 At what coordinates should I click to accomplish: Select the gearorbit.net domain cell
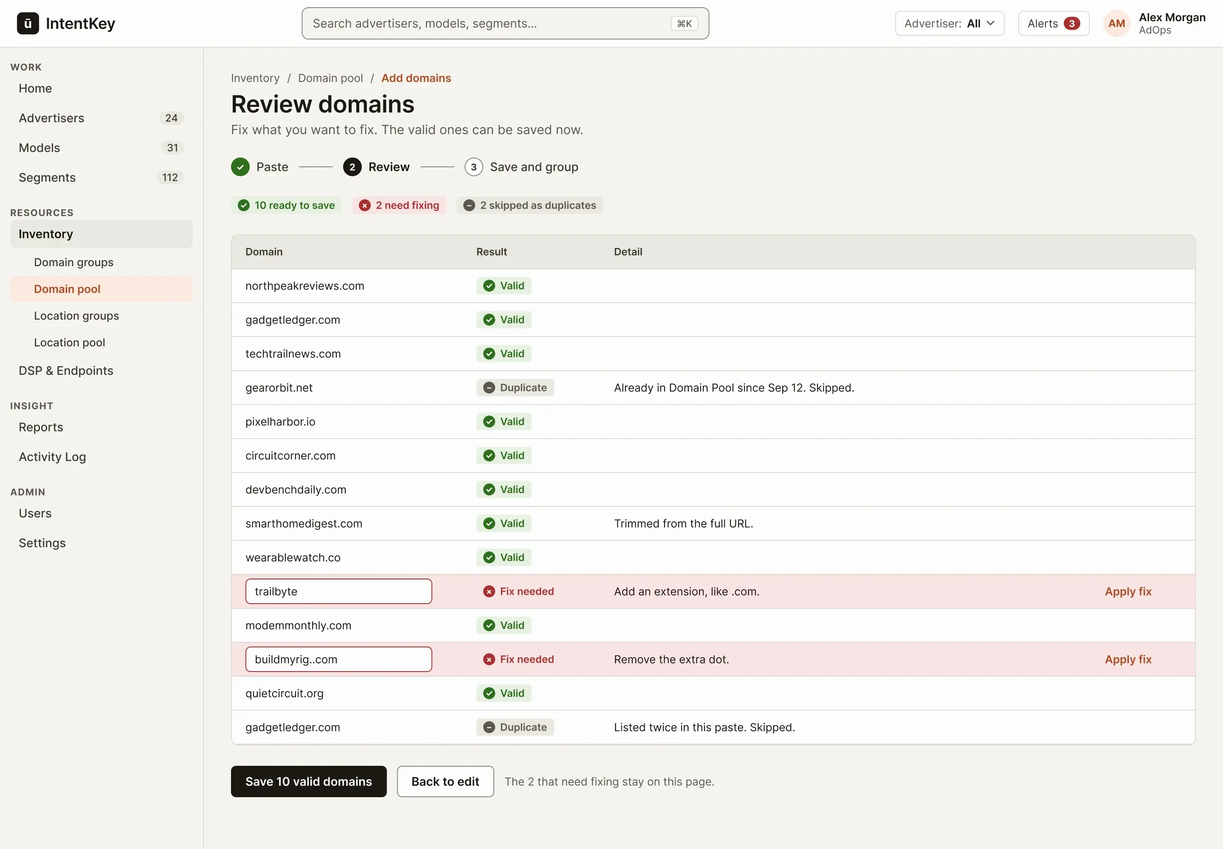[x=279, y=388]
